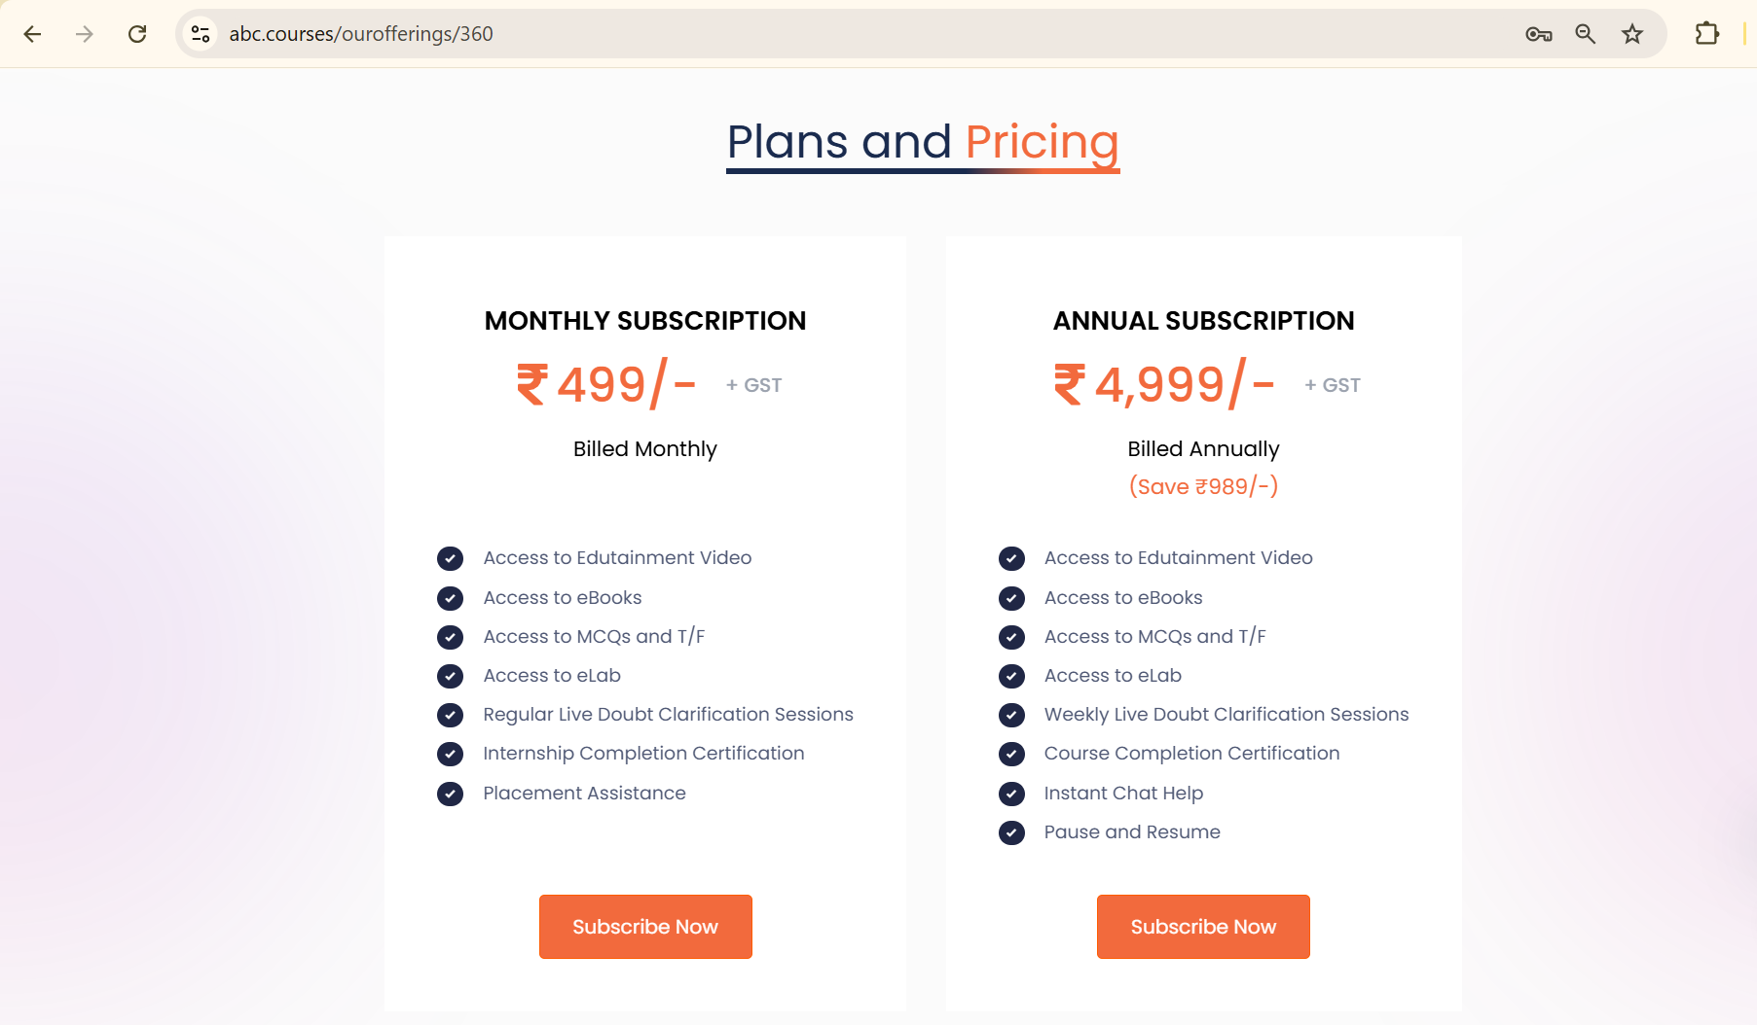Subscribe to the monthly plan
The image size is (1757, 1025).
[x=645, y=927]
